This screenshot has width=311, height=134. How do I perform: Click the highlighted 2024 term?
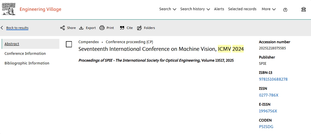238,49
